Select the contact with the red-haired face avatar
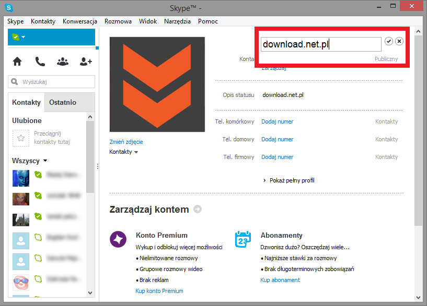Viewport: 427px width, 306px height. tap(21, 199)
